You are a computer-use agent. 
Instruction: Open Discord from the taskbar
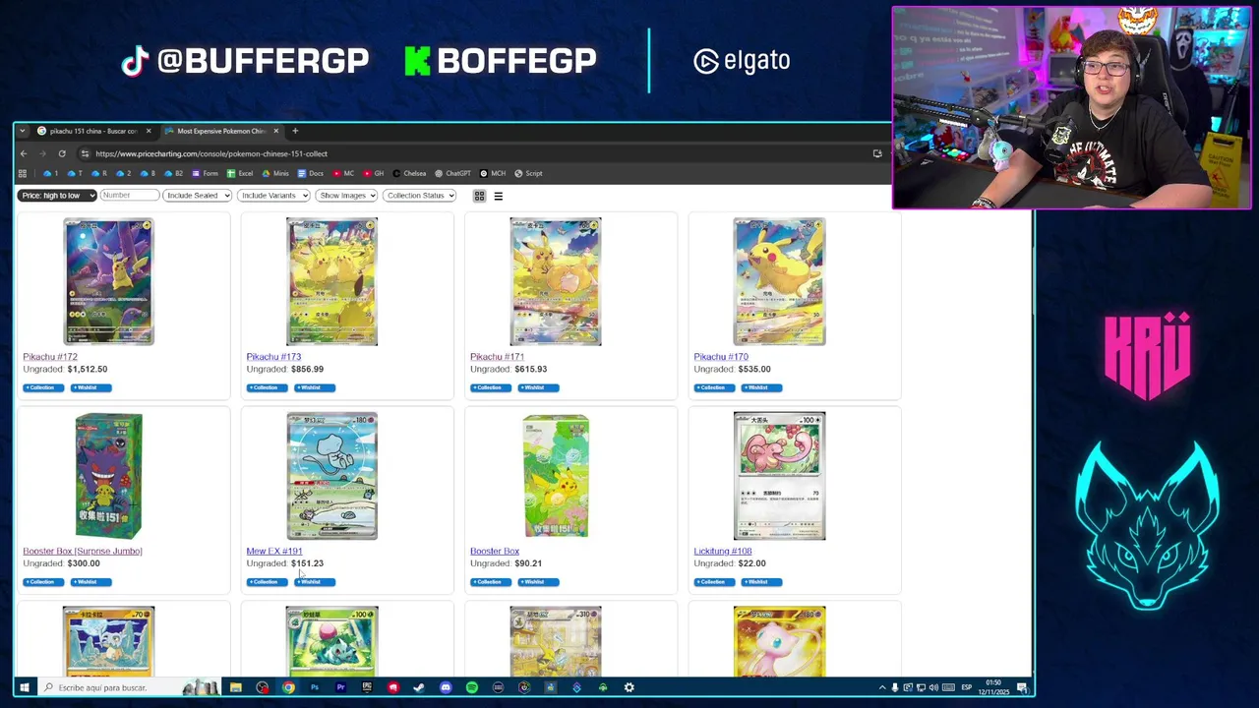click(x=446, y=687)
